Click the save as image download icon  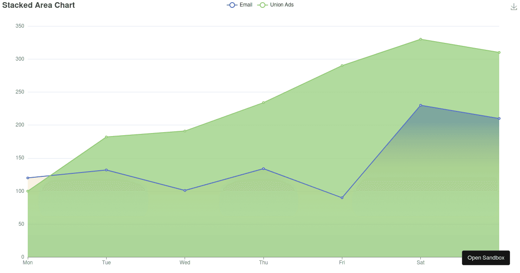(x=514, y=6)
